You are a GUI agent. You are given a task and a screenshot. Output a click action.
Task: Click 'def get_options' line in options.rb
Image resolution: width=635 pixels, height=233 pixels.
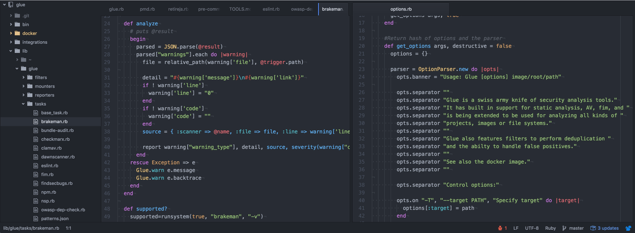tap(448, 46)
